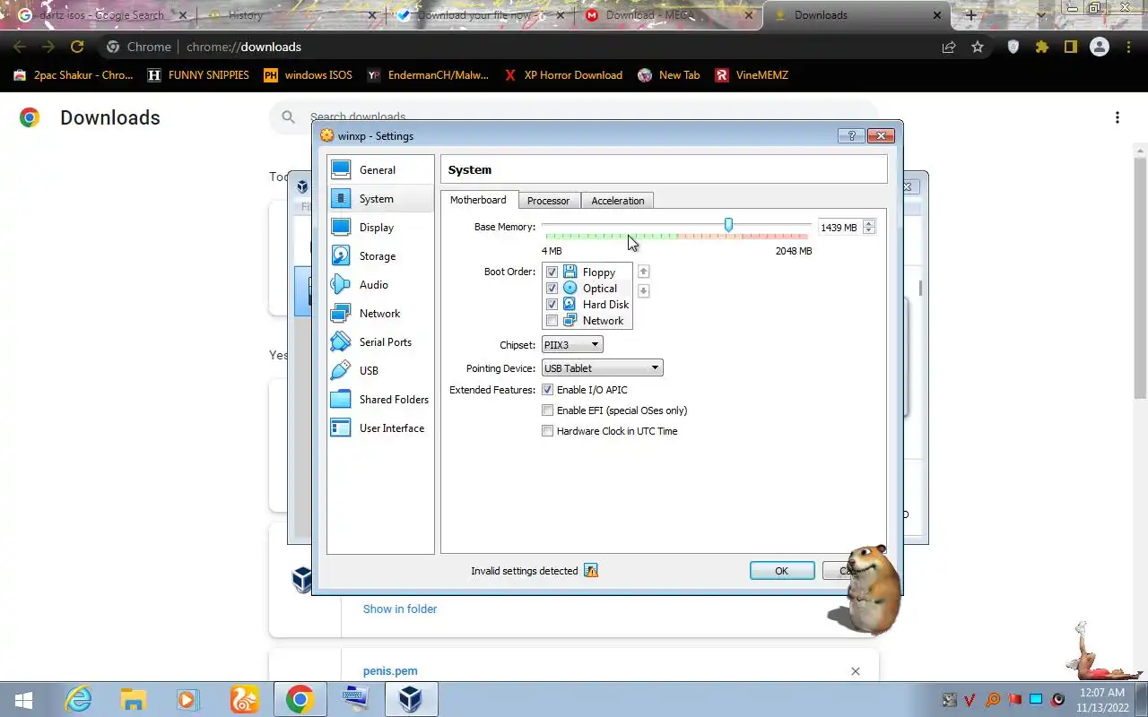Click the Base Memory slider handle

tap(728, 225)
